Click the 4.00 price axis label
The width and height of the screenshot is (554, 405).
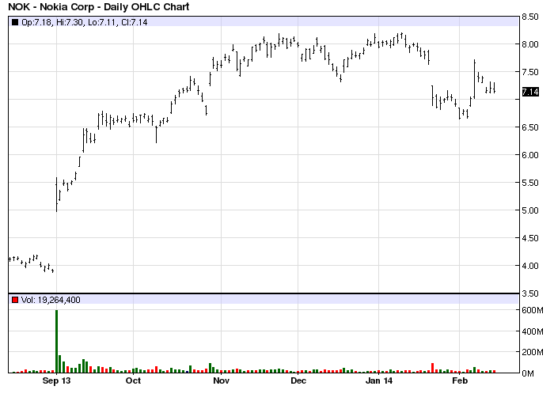point(530,266)
